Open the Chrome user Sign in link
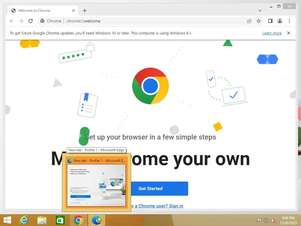The width and height of the screenshot is (301, 226). pos(157,206)
